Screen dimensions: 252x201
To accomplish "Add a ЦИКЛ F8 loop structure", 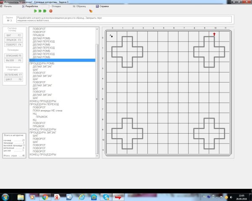I will (x=13, y=79).
